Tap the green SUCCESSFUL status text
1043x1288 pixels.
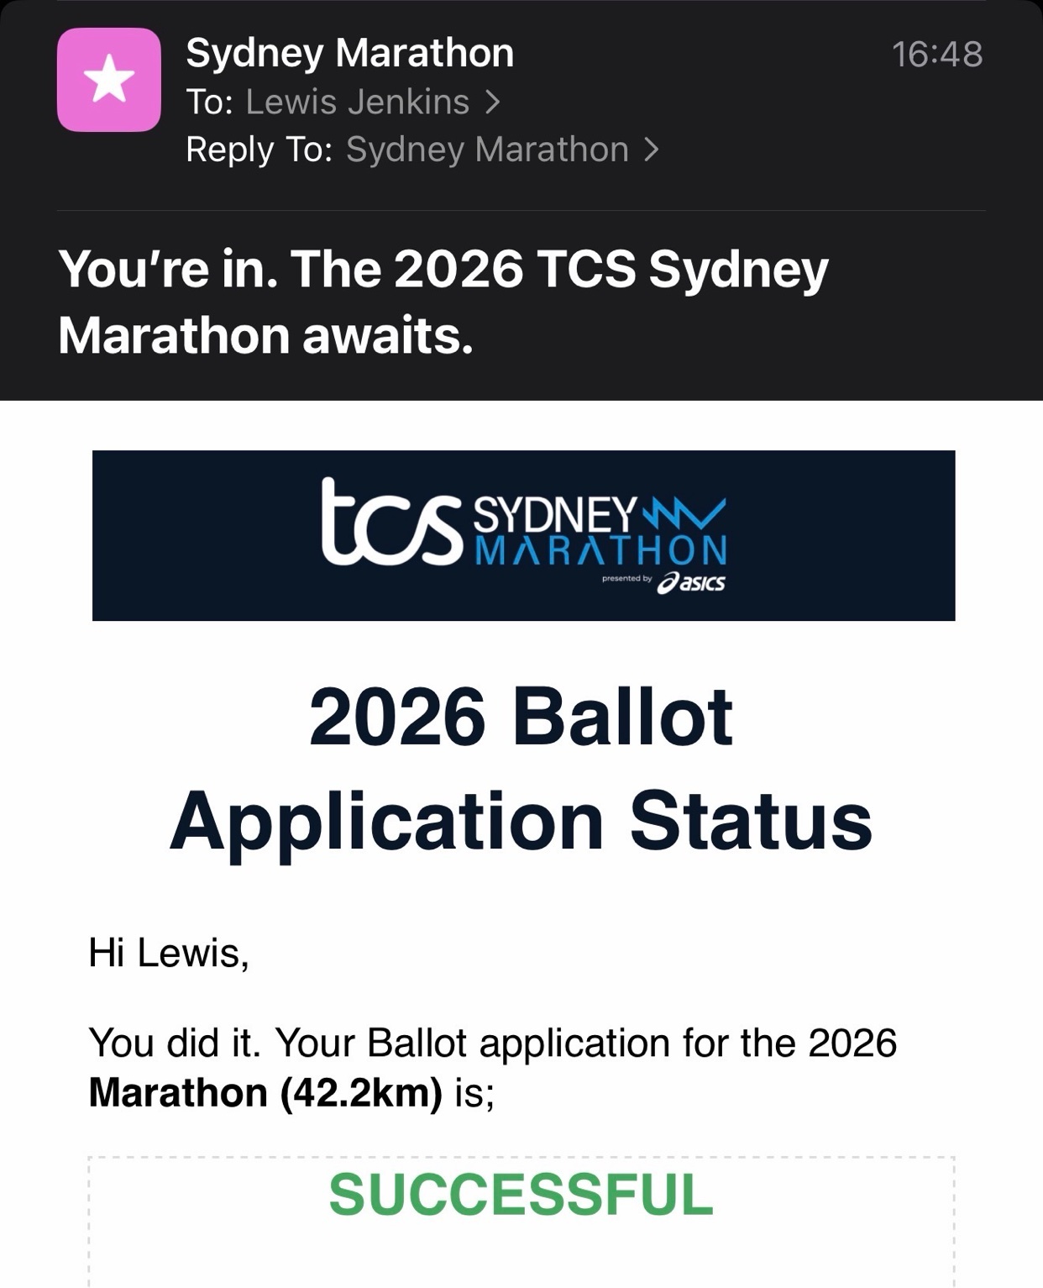[x=521, y=1194]
